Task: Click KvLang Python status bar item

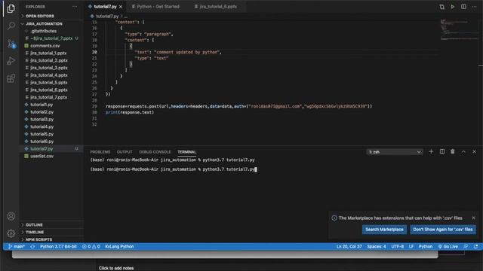Action: point(119,246)
